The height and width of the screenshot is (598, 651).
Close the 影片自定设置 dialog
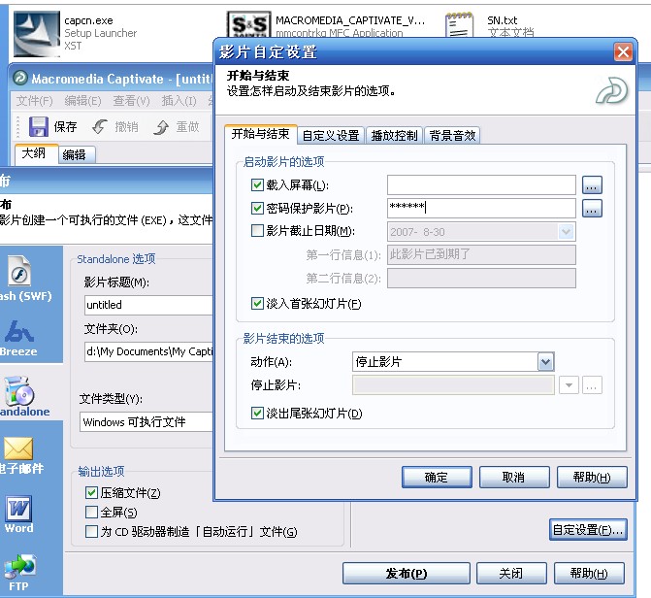[623, 52]
